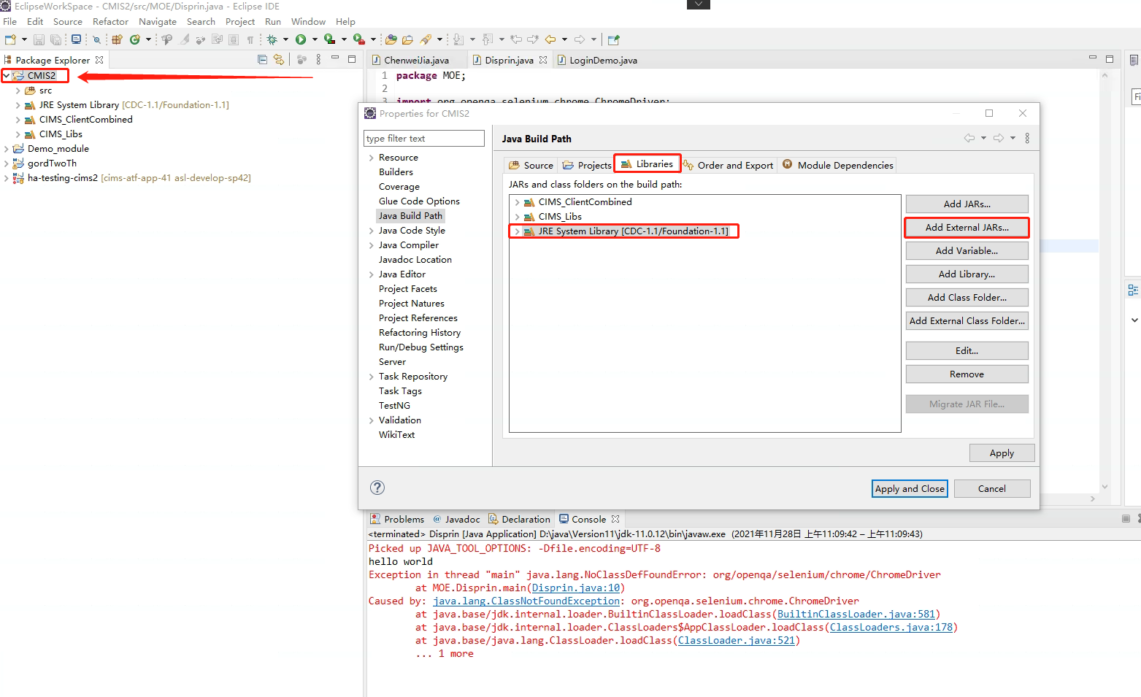Switch to the Source tab

[531, 165]
